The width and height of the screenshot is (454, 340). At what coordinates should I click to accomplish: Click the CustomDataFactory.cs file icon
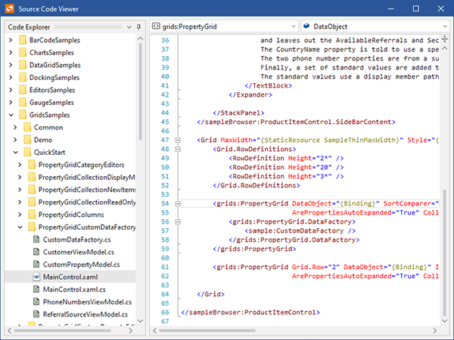[36, 240]
